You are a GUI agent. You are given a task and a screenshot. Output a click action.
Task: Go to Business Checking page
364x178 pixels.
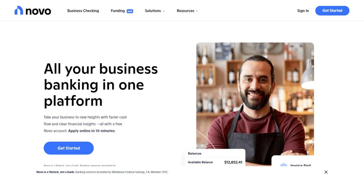pos(83,11)
